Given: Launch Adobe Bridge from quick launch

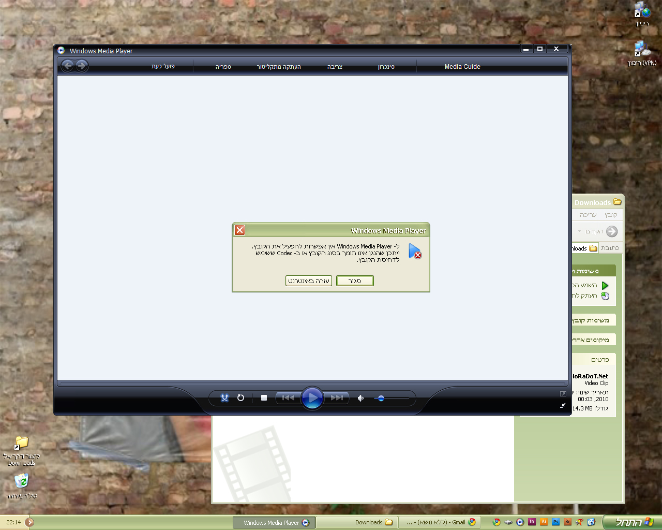Looking at the screenshot, I should pyautogui.click(x=567, y=522).
